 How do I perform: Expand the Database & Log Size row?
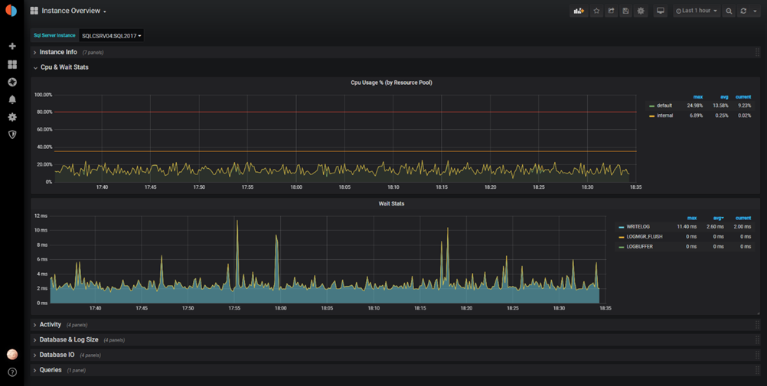[69, 339]
